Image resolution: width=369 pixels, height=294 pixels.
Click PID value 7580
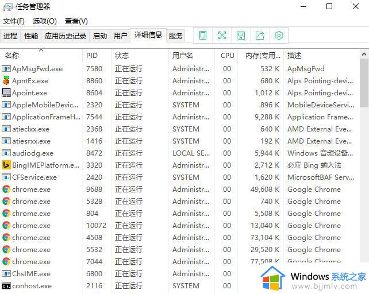pyautogui.click(x=94, y=69)
